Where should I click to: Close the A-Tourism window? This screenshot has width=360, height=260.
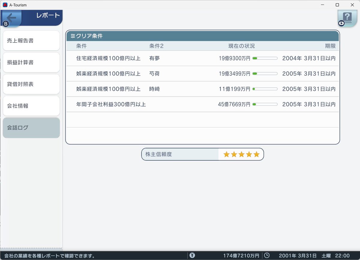click(x=352, y=5)
